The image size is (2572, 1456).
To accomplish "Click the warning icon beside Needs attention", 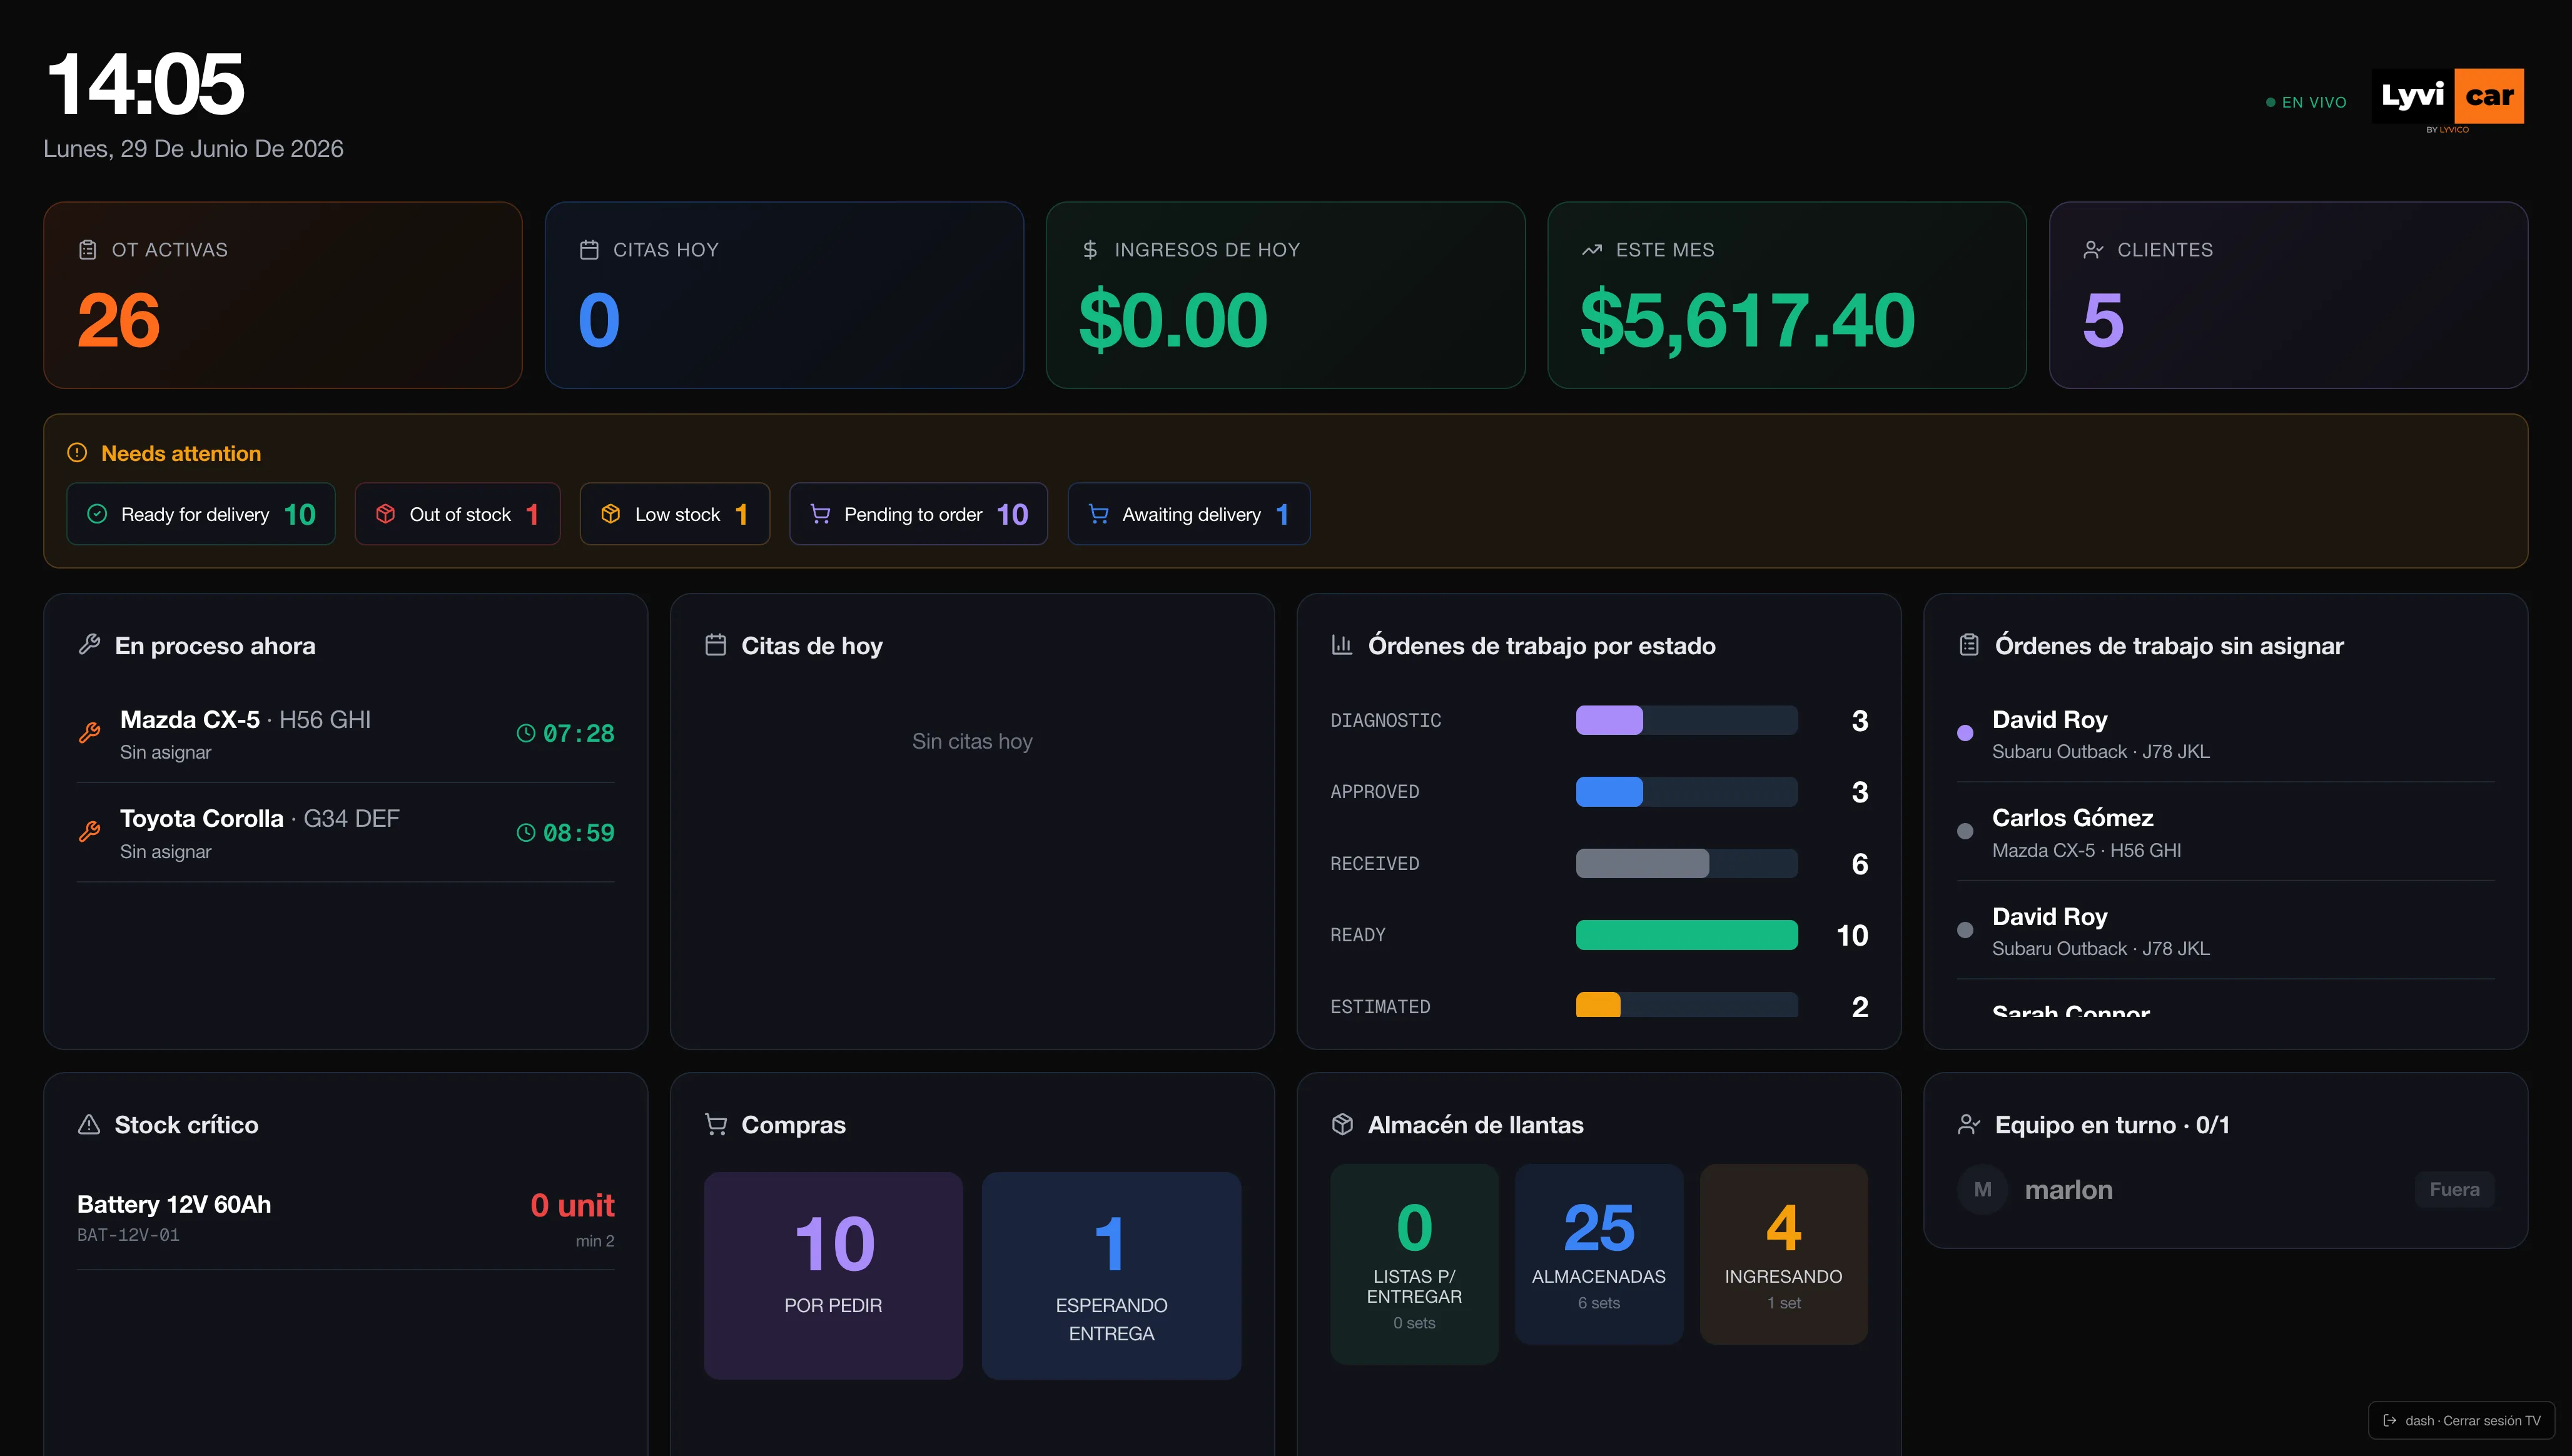I will [77, 453].
